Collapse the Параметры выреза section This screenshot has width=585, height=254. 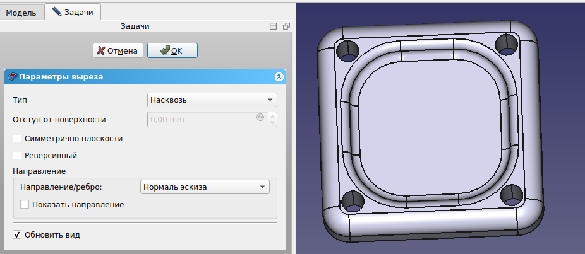pyautogui.click(x=279, y=77)
